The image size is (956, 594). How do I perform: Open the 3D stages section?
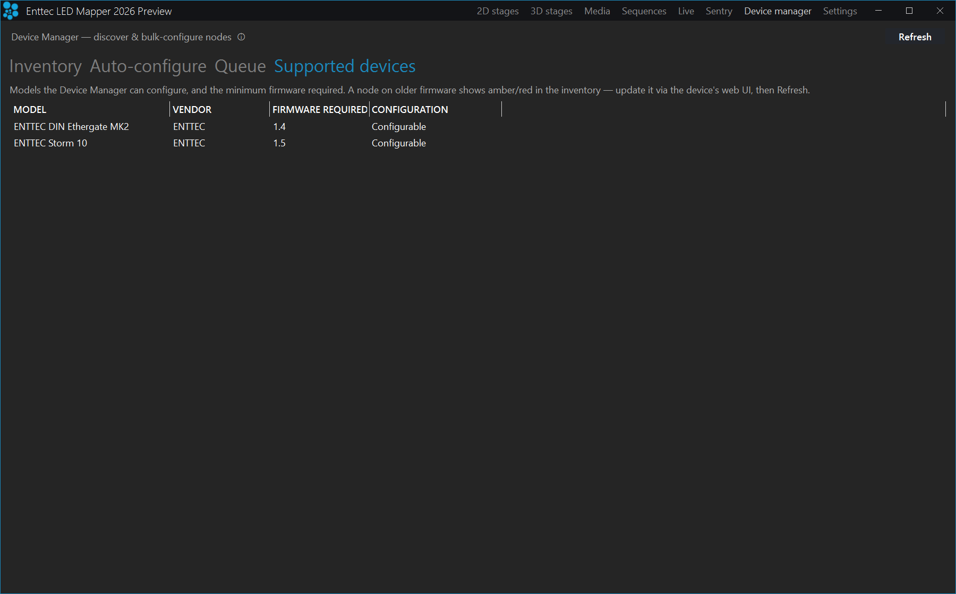(551, 11)
